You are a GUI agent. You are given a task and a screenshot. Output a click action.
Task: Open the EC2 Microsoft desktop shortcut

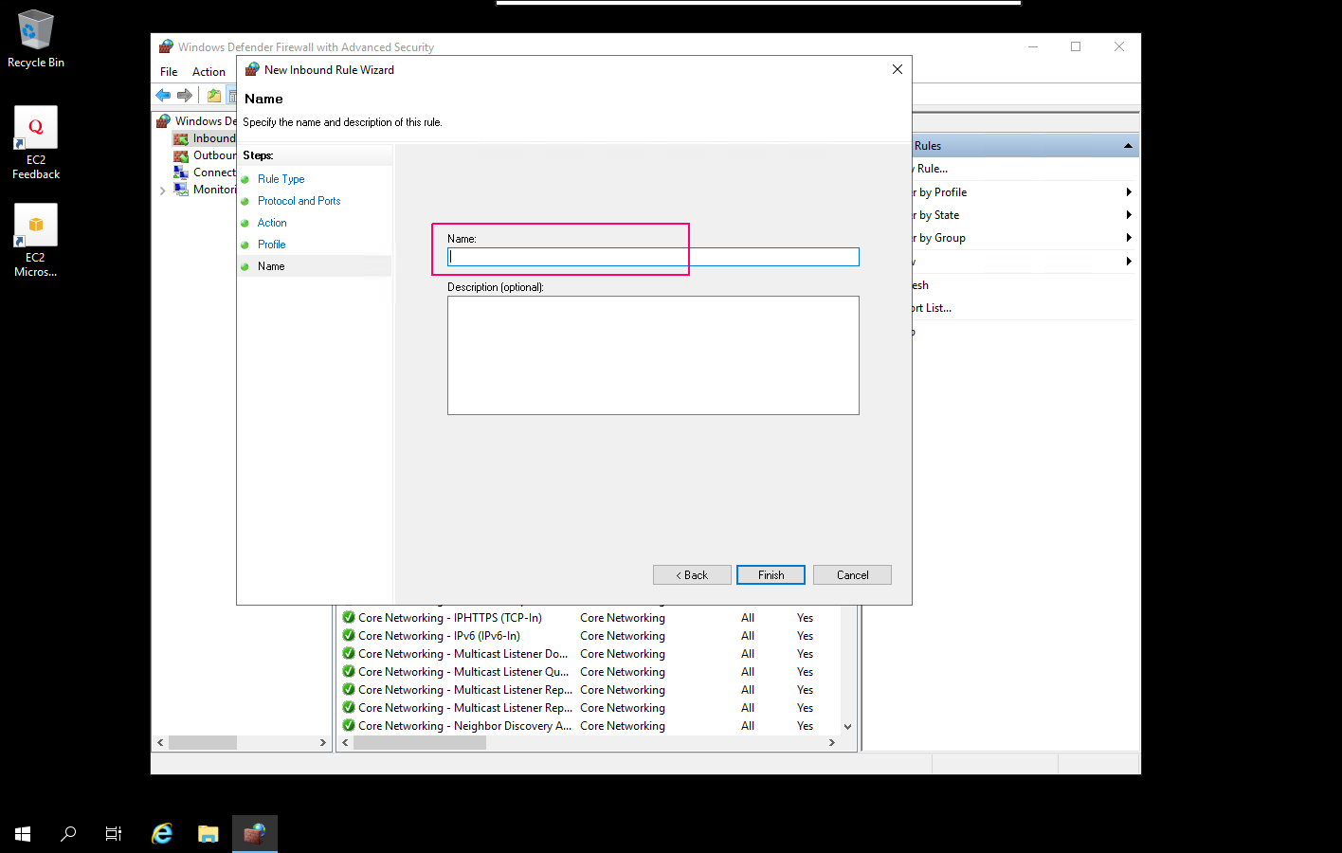click(x=36, y=240)
